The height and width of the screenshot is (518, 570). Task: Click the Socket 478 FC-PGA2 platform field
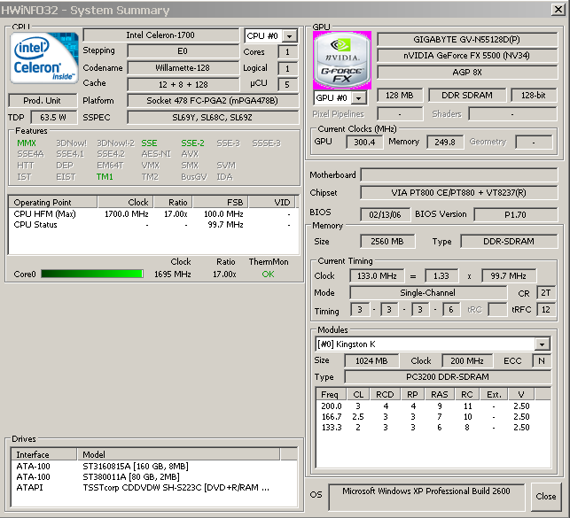[x=212, y=101]
